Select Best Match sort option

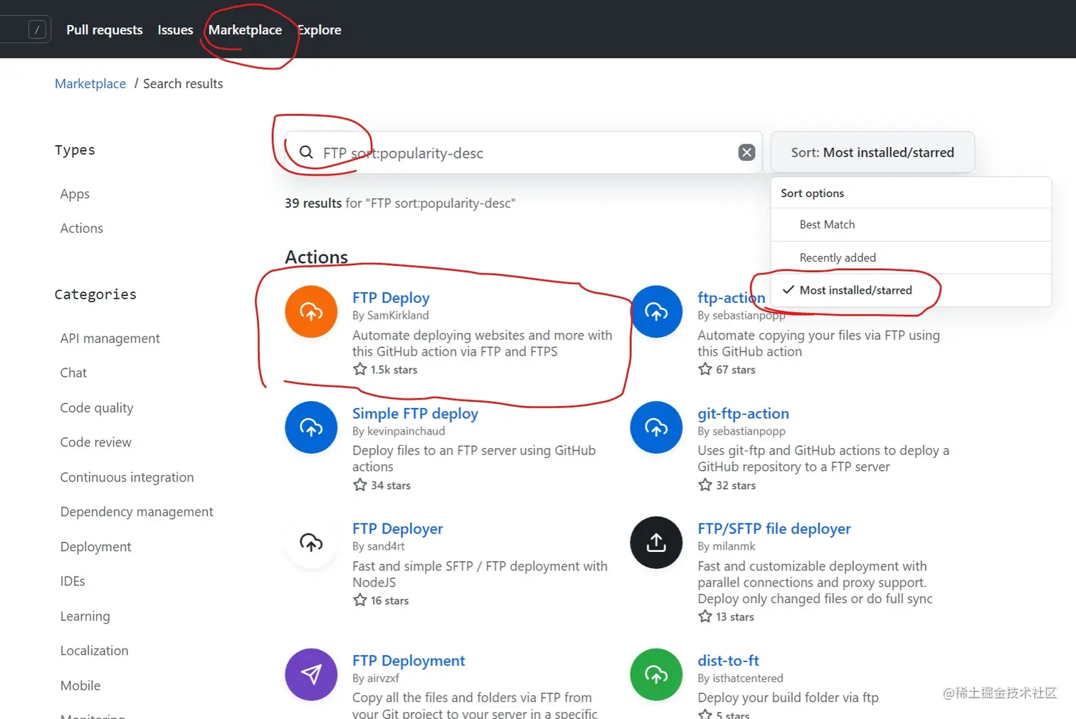point(911,225)
